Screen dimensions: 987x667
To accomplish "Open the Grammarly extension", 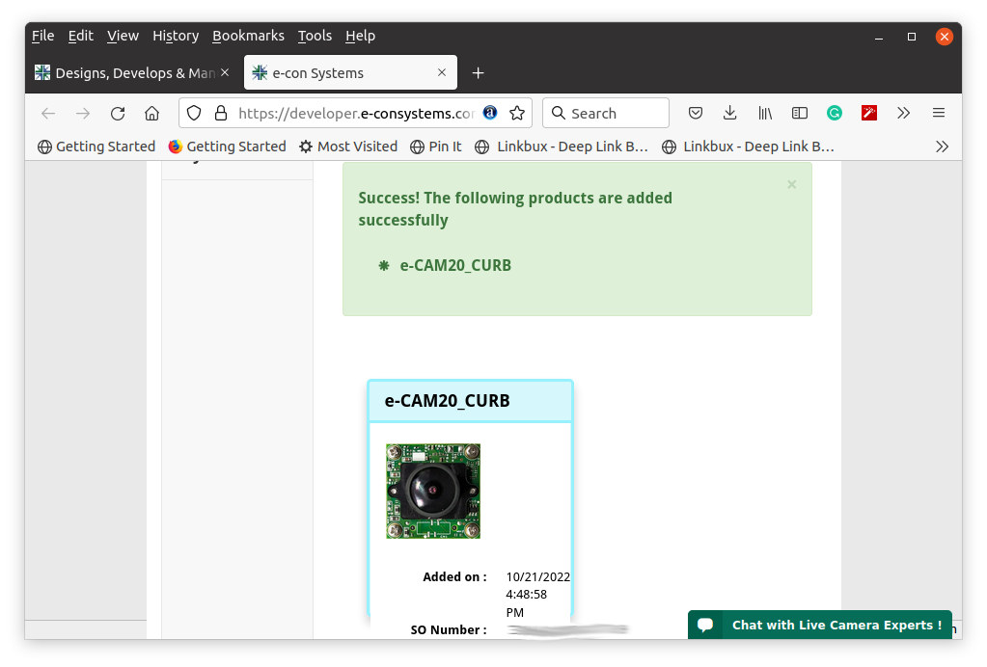I will coord(834,113).
